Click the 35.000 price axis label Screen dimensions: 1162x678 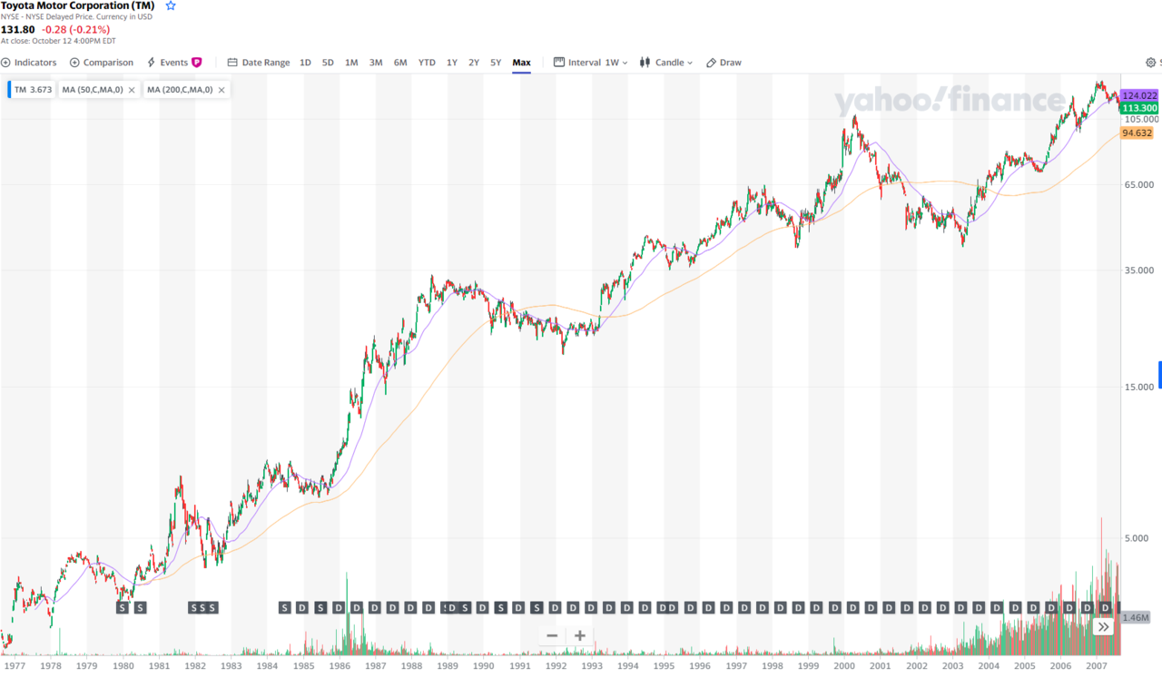pos(1137,270)
